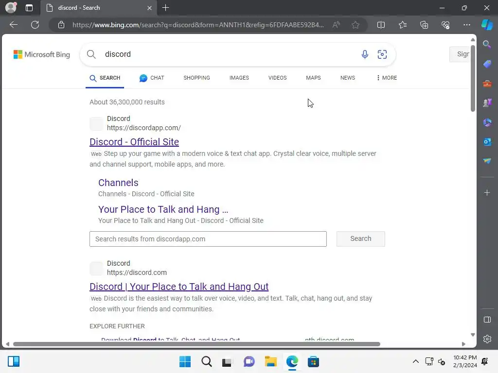498x373 pixels.
Task: Open sidebar Microsoft 365 icon
Action: 487,122
